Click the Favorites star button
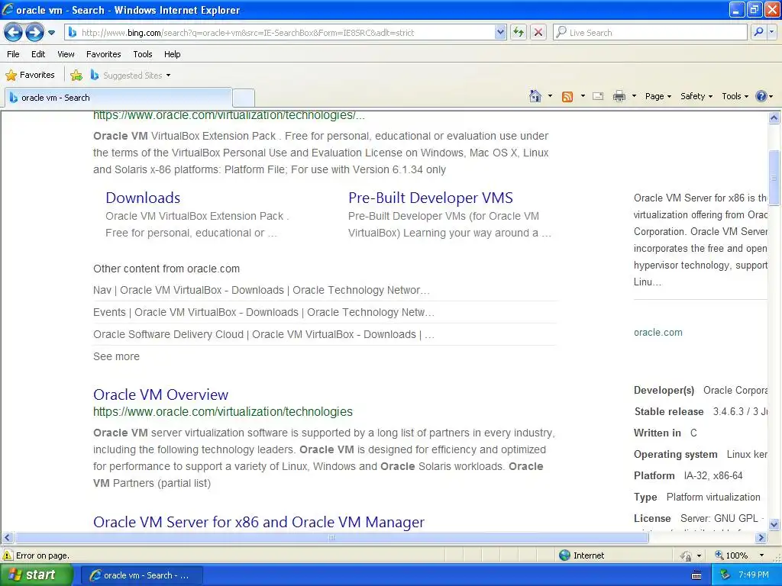The width and height of the screenshot is (782, 586). click(x=30, y=76)
